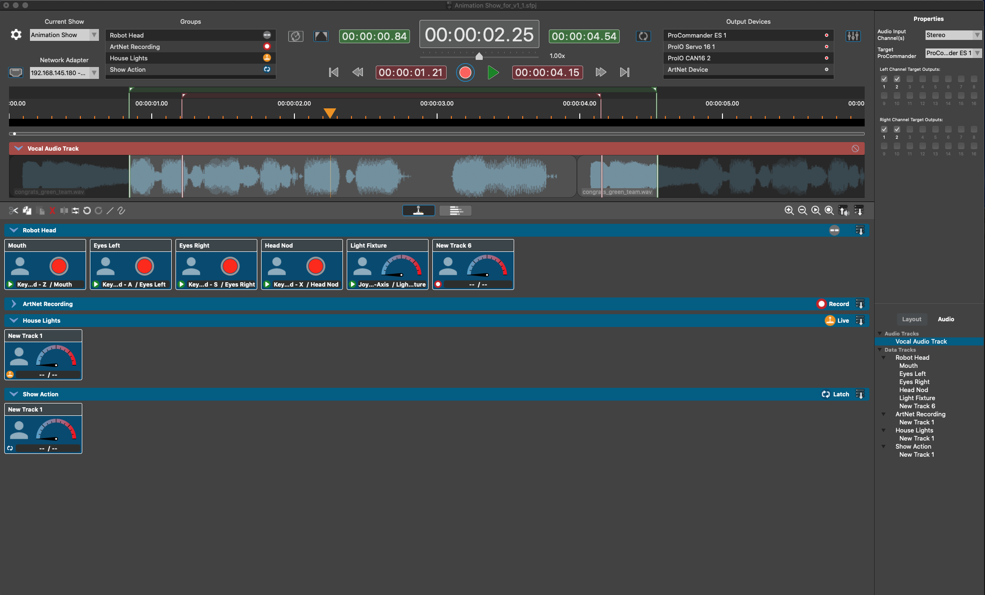The image size is (985, 595).
Task: Open the Target ProCommander dropdown
Action: (953, 53)
